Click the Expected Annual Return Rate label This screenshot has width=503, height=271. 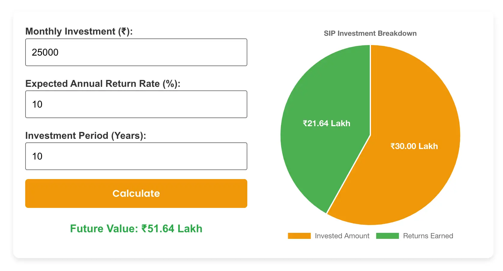103,84
